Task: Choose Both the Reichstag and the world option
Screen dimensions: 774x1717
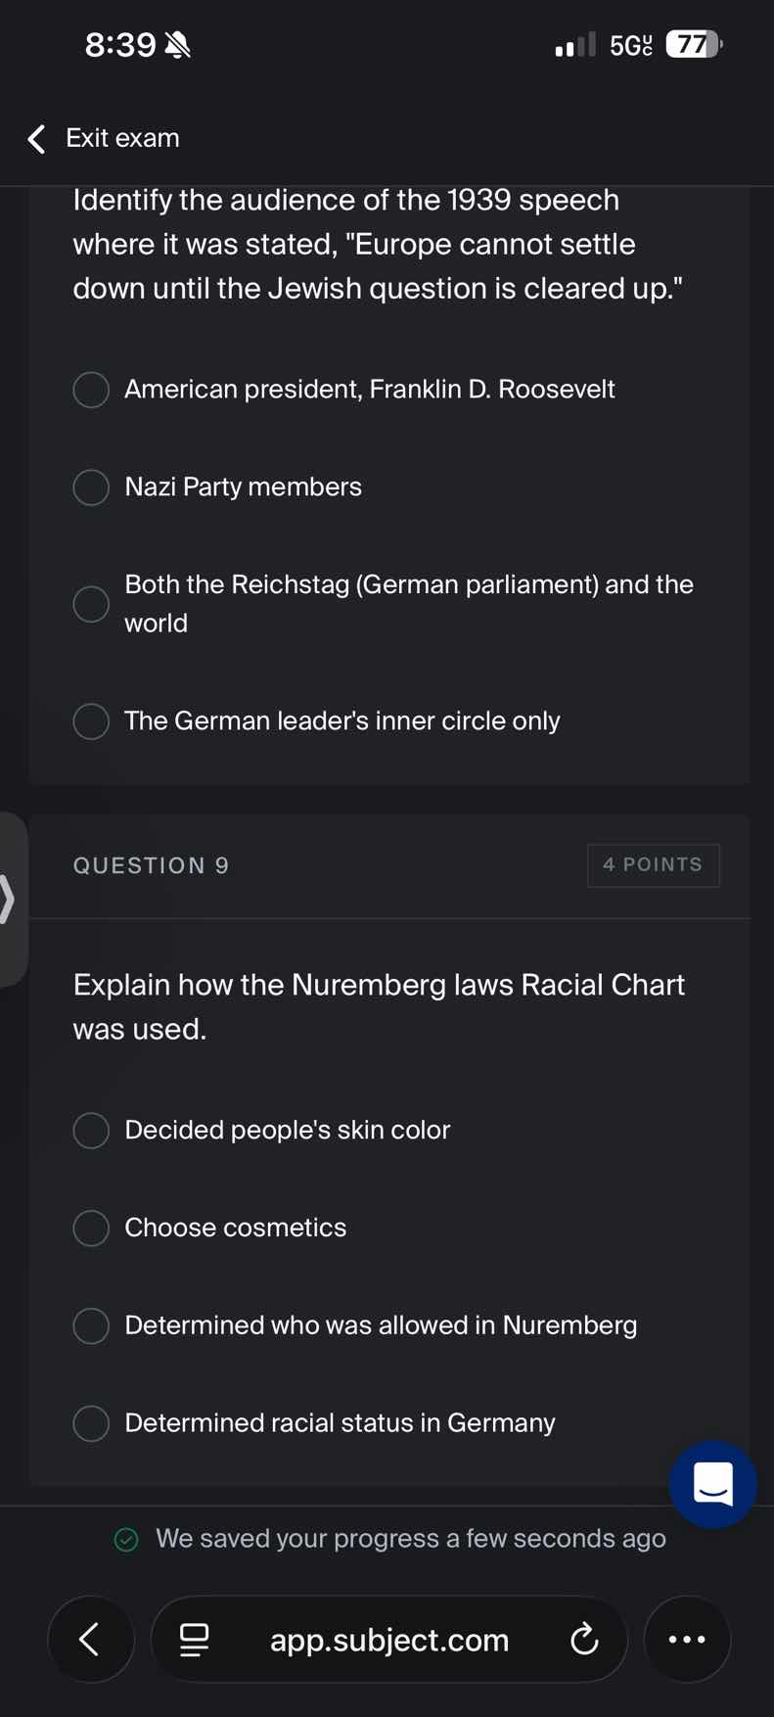Action: [90, 604]
